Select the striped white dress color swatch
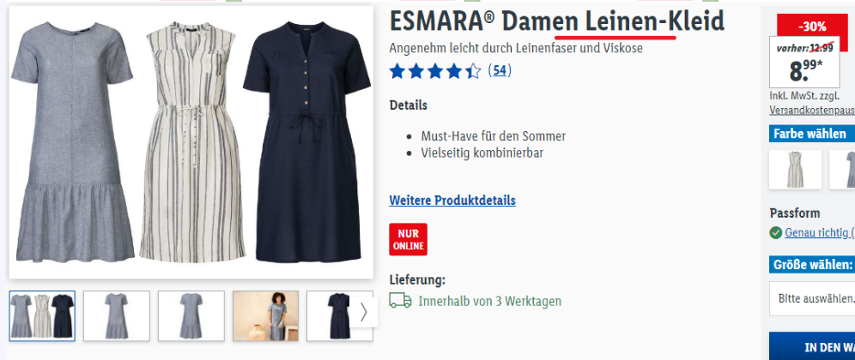855x360 pixels. (795, 170)
